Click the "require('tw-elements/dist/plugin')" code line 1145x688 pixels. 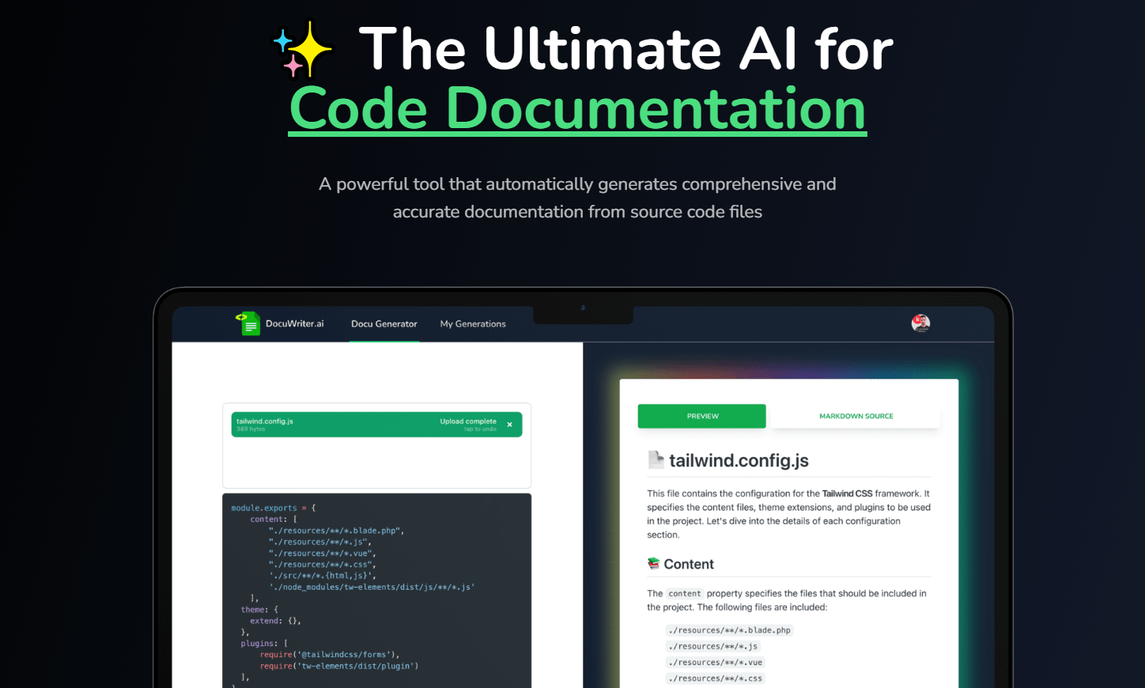(339, 666)
